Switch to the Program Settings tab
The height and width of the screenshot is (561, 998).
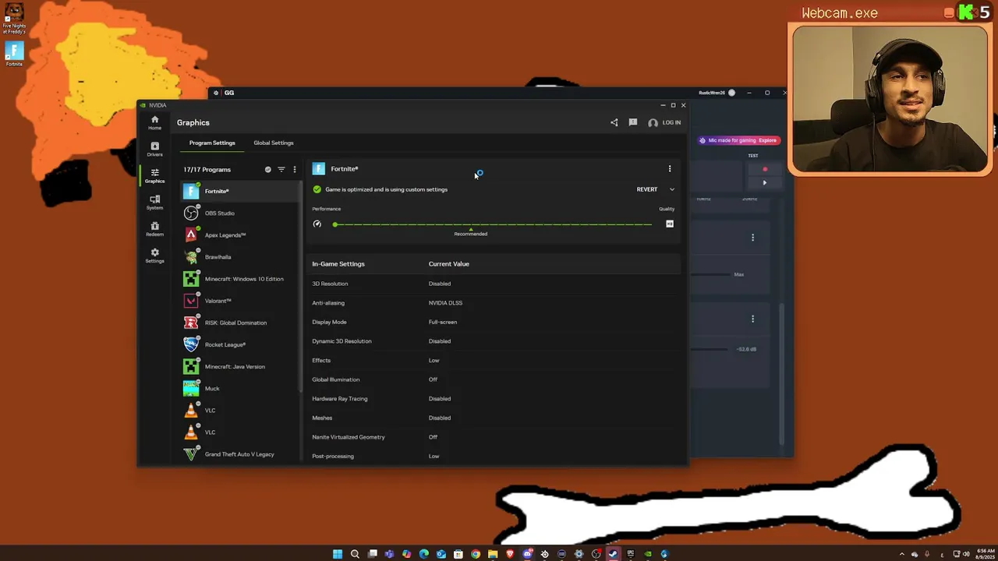(212, 143)
